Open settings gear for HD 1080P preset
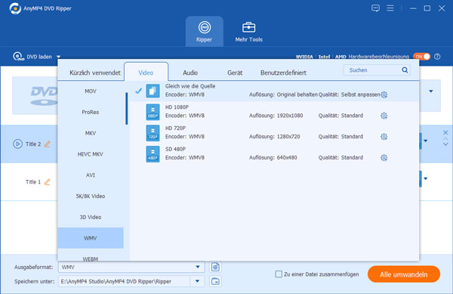 pyautogui.click(x=384, y=116)
